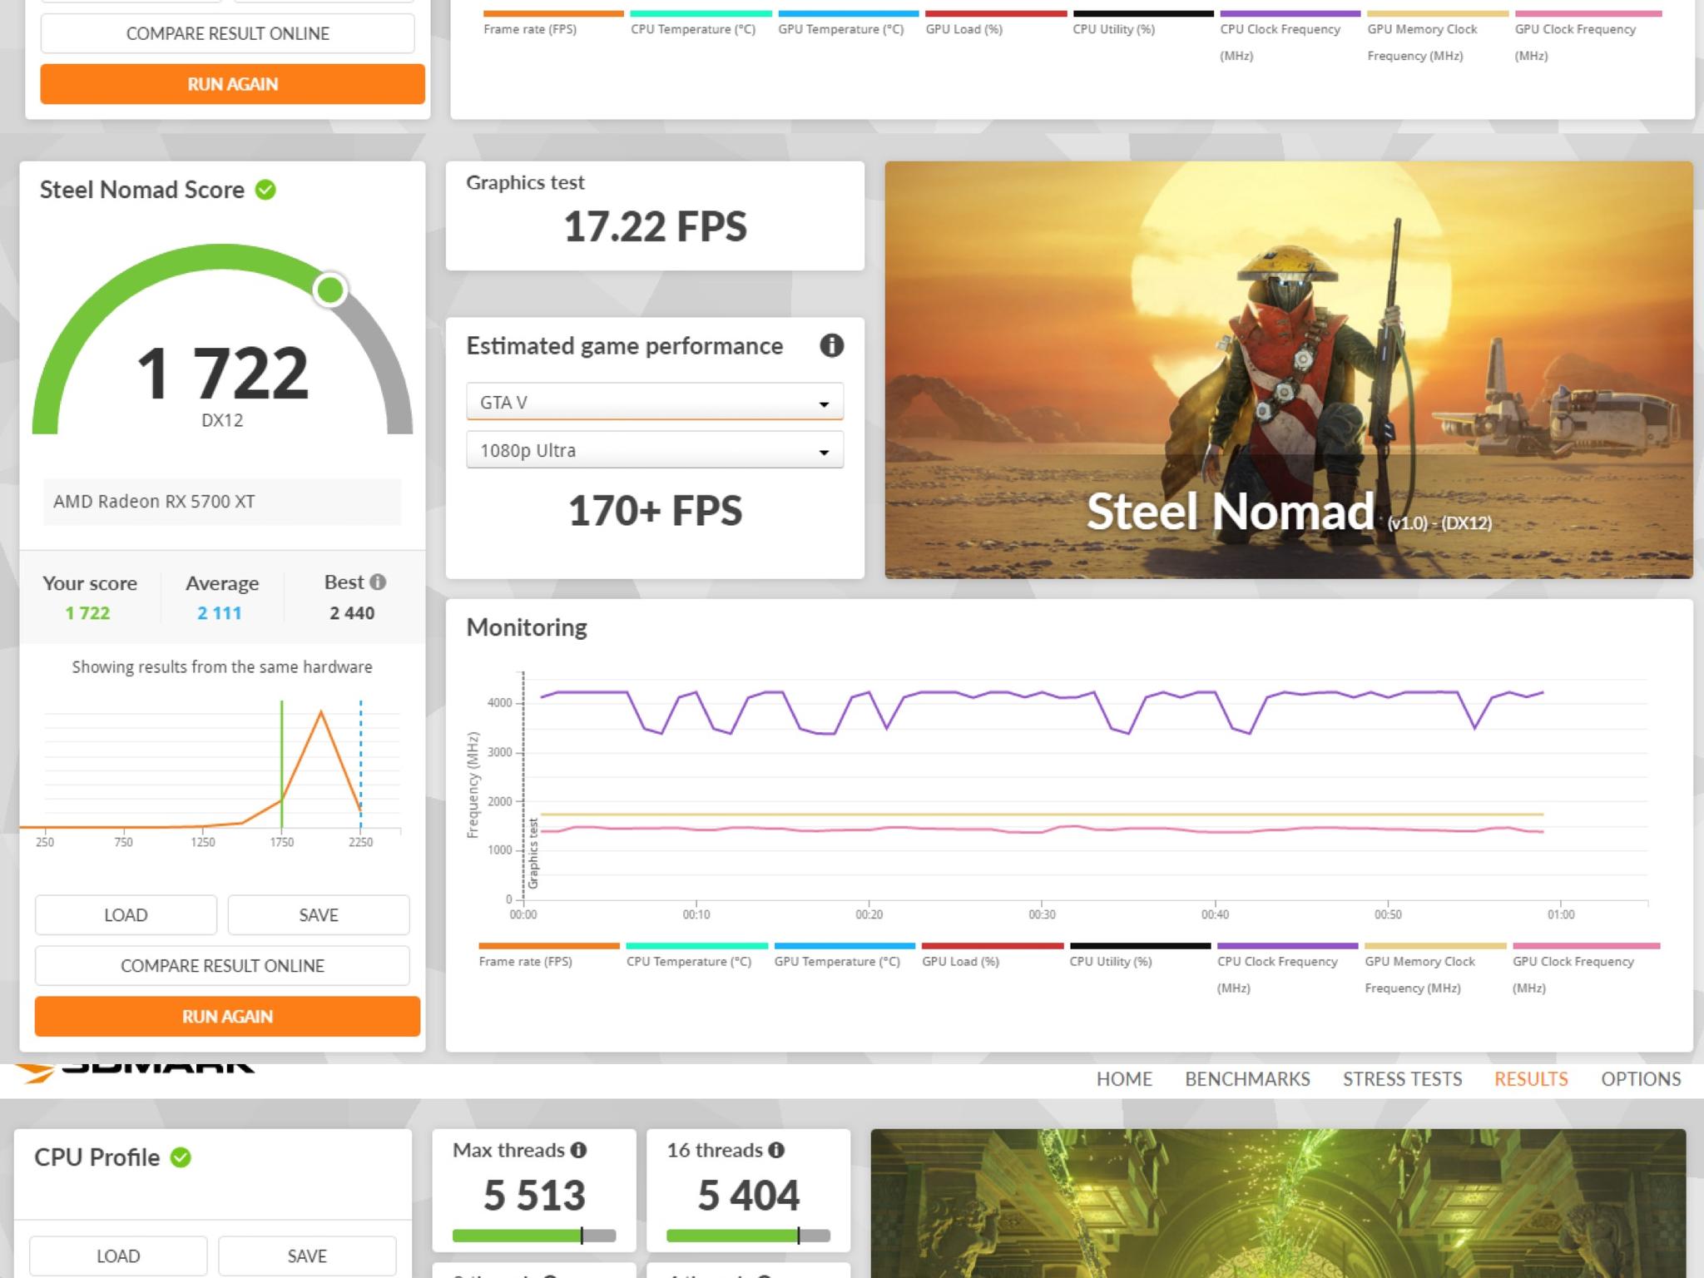Toggle GPU Memory Clock Frequency legend in Steel Nomad monitoring
This screenshot has width=1704, height=1278.
click(x=1435, y=970)
